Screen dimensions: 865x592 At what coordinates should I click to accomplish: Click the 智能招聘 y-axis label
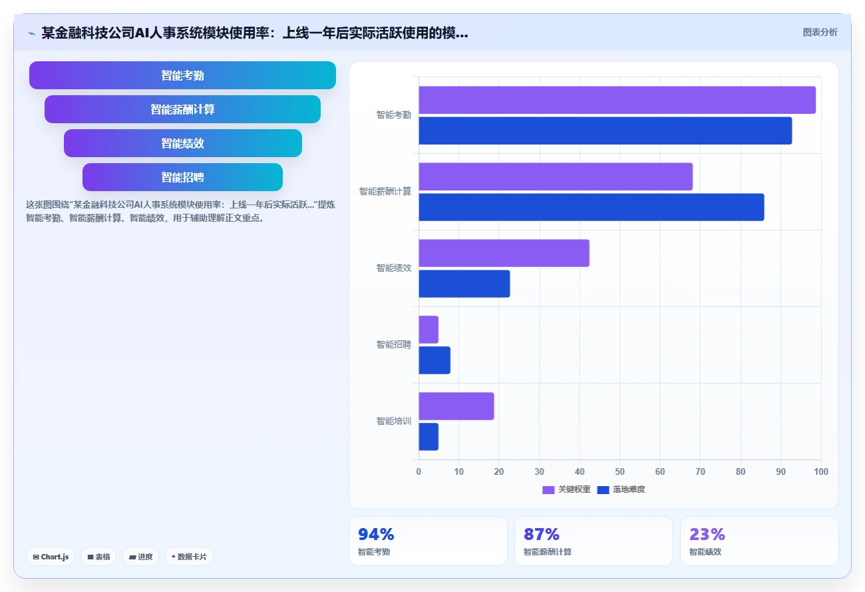point(393,344)
